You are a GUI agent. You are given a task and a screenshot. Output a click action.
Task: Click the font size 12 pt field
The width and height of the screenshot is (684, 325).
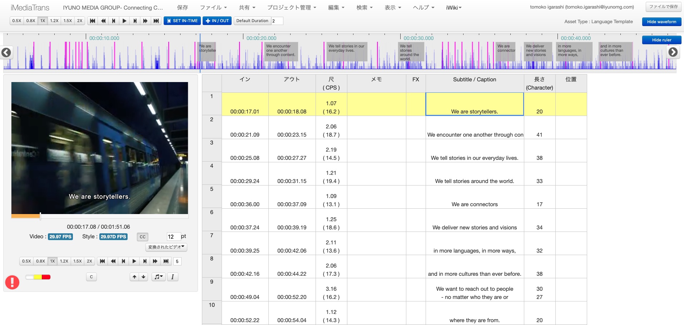(174, 237)
